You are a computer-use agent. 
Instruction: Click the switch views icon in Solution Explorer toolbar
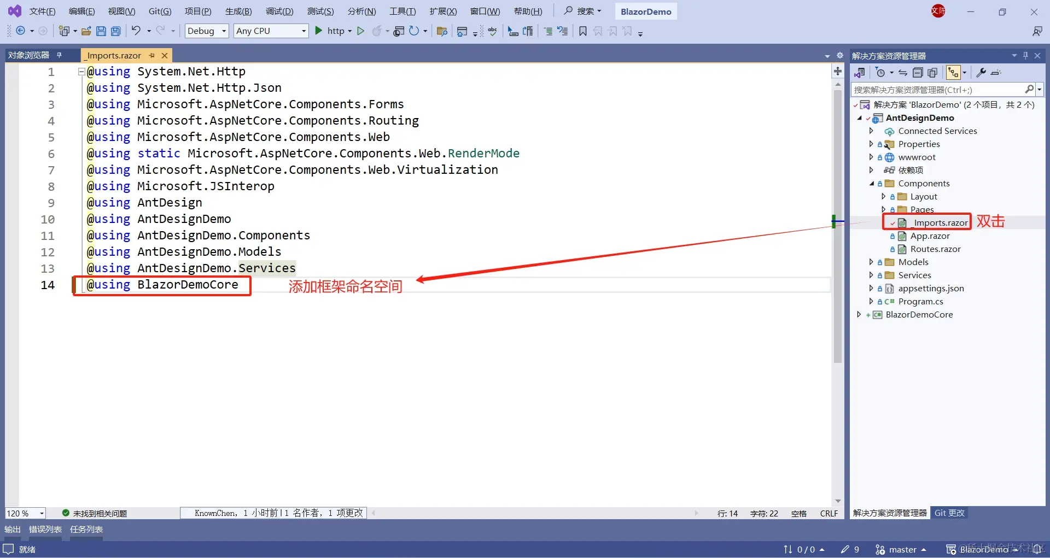click(x=860, y=73)
